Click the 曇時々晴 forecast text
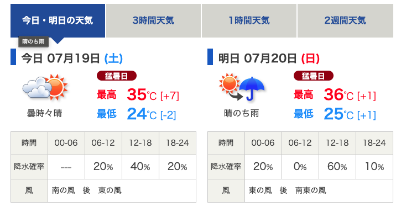Screen dimensions: 401x207 (x=45, y=113)
